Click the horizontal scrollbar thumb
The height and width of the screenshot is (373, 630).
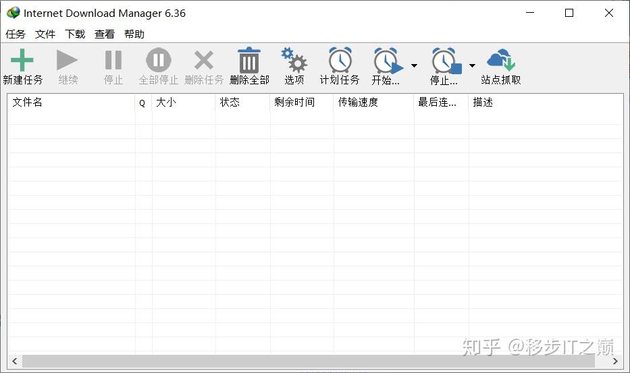click(309, 361)
